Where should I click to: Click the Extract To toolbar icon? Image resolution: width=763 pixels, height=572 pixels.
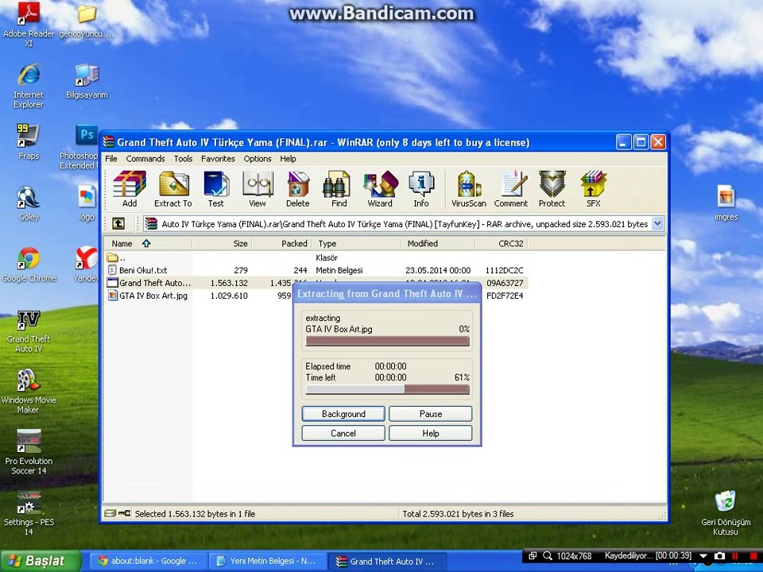(173, 189)
